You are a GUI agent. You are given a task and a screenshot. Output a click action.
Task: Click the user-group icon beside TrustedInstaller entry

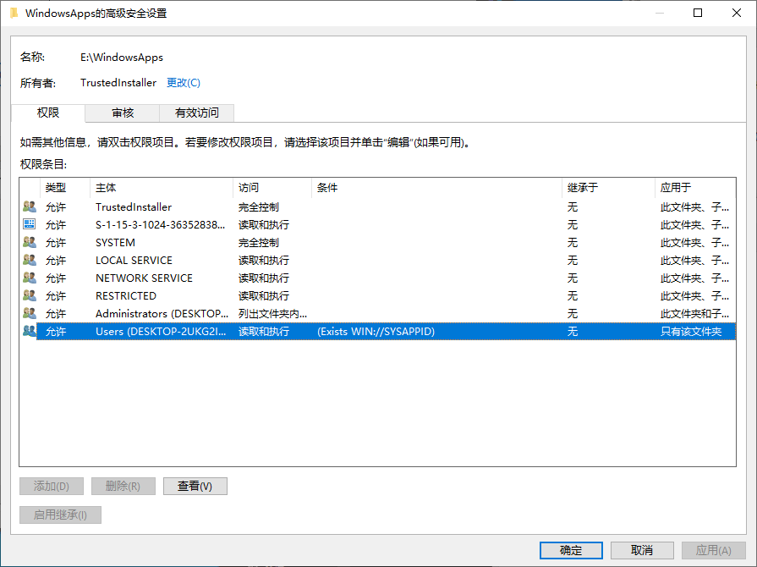[30, 206]
